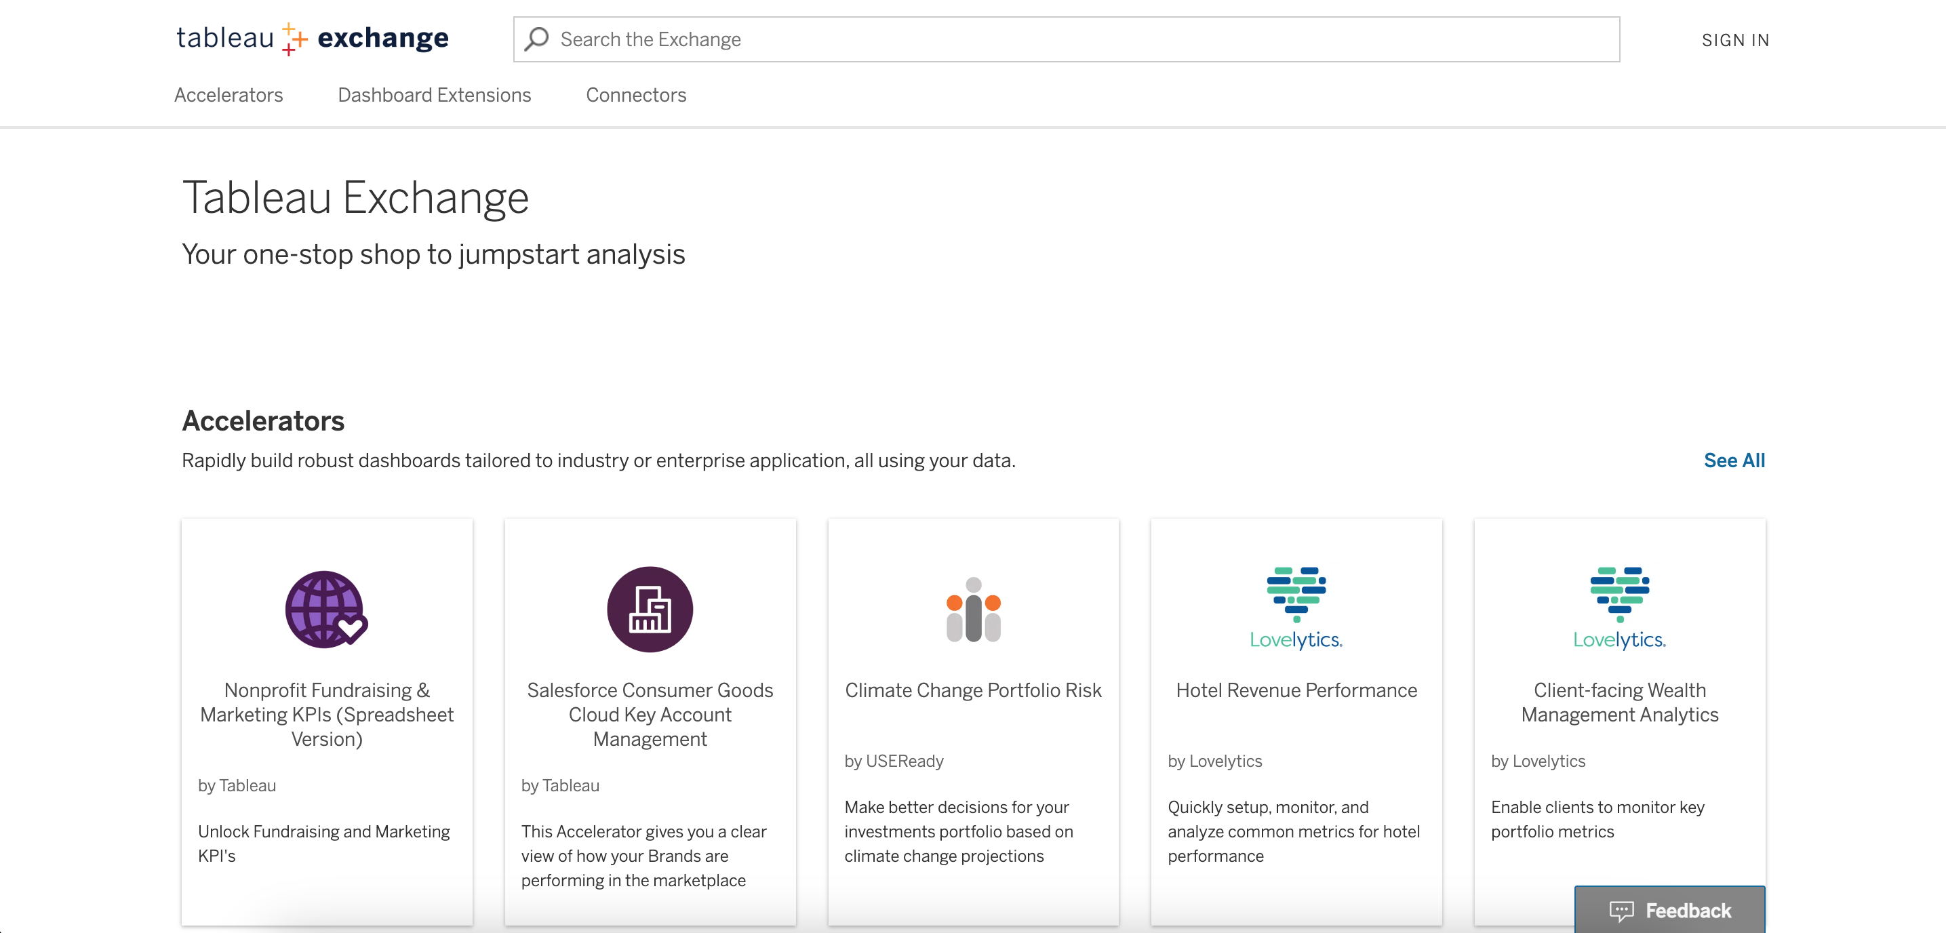Click the Tableau Exchange logo
Screen dimensions: 1946x933
312,39
